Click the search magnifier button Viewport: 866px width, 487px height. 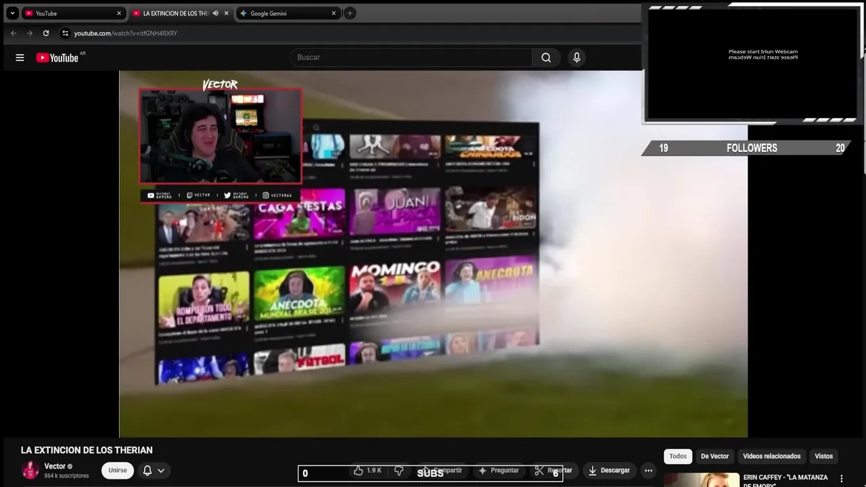[x=546, y=57]
